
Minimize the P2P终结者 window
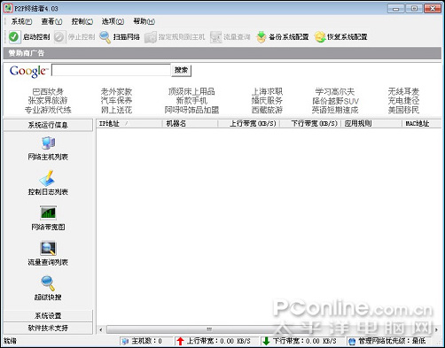coord(396,9)
